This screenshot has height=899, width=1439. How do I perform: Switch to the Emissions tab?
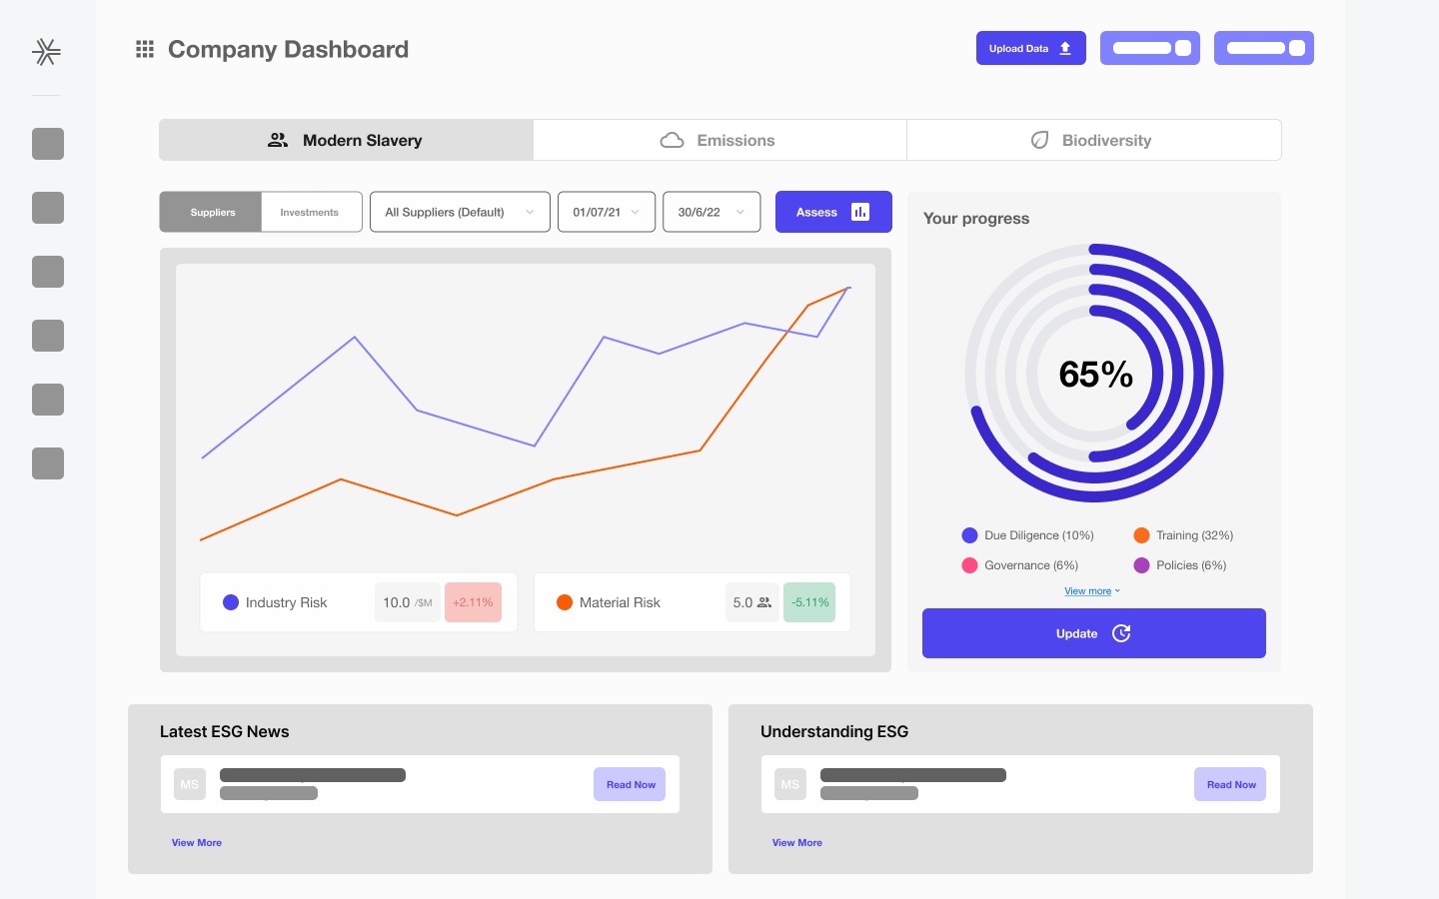tap(719, 140)
